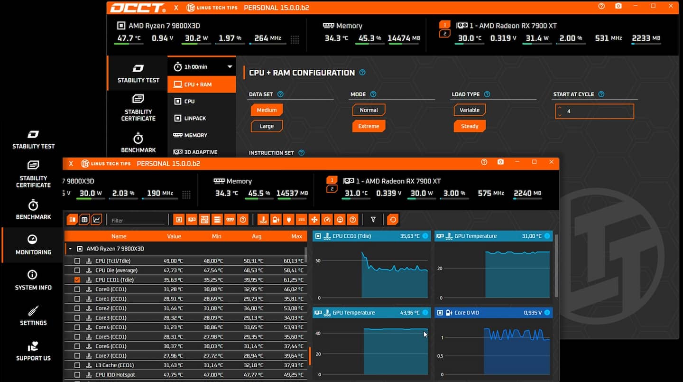
Task: Click the power plug sensor filter icon
Action: tap(288, 220)
